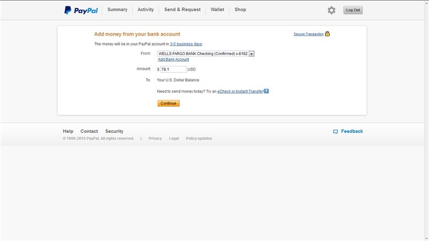Open the 3-5 business days link

[x=186, y=44]
